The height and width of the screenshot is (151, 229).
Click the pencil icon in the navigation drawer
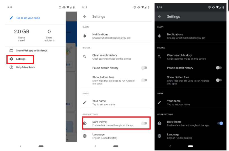(11, 18)
